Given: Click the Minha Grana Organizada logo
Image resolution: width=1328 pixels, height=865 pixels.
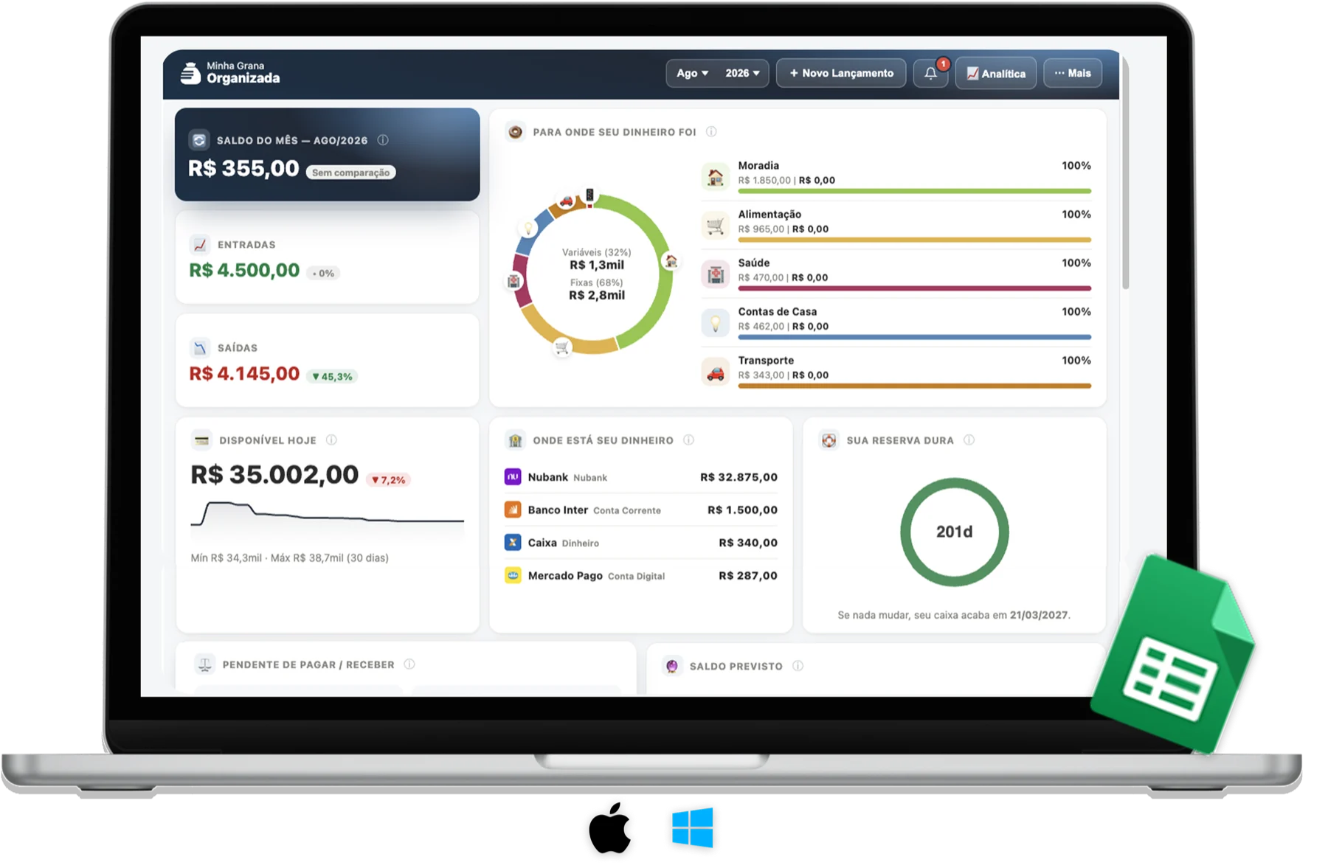Looking at the screenshot, I should tap(230, 72).
